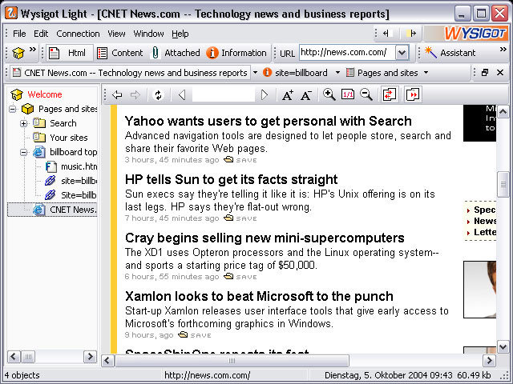Viewport: 513px width, 384px height.
Task: Click the vertical scrollbar thumb of page
Action: coord(503,185)
